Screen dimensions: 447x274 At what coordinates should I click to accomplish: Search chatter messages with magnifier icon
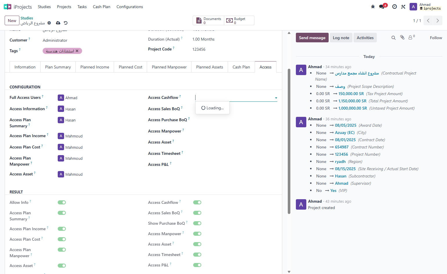click(393, 38)
